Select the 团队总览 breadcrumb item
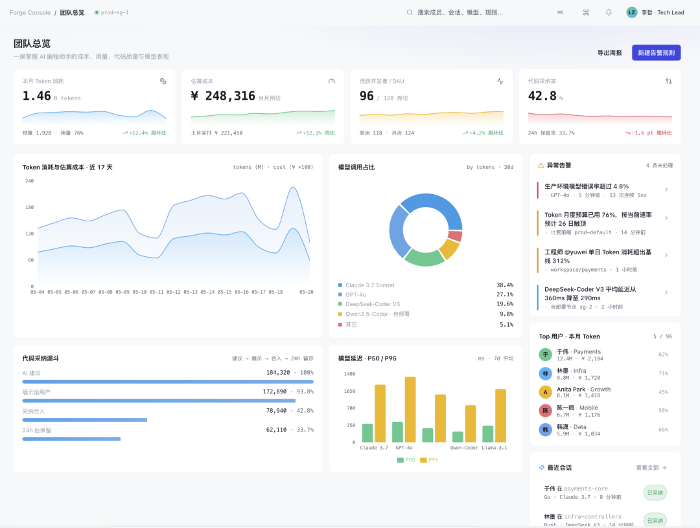 [x=72, y=12]
